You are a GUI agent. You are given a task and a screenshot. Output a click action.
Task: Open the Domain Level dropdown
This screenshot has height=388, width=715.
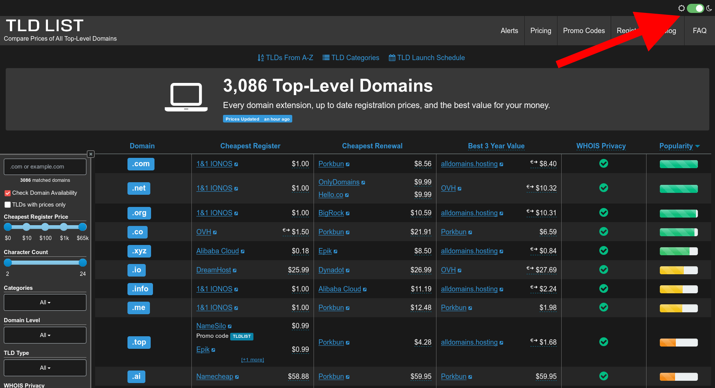[45, 335]
